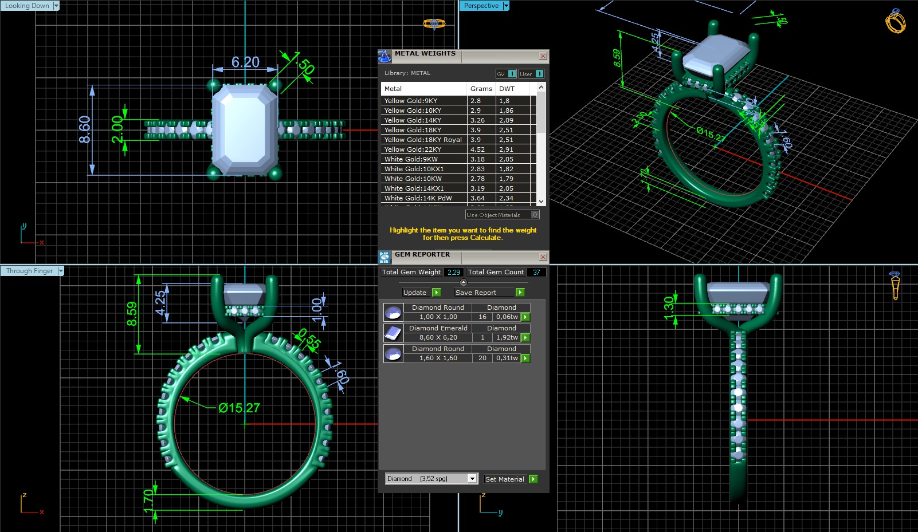Open the Diamond (3,52 spg) material dropdown
The height and width of the screenshot is (532, 918).
472,479
